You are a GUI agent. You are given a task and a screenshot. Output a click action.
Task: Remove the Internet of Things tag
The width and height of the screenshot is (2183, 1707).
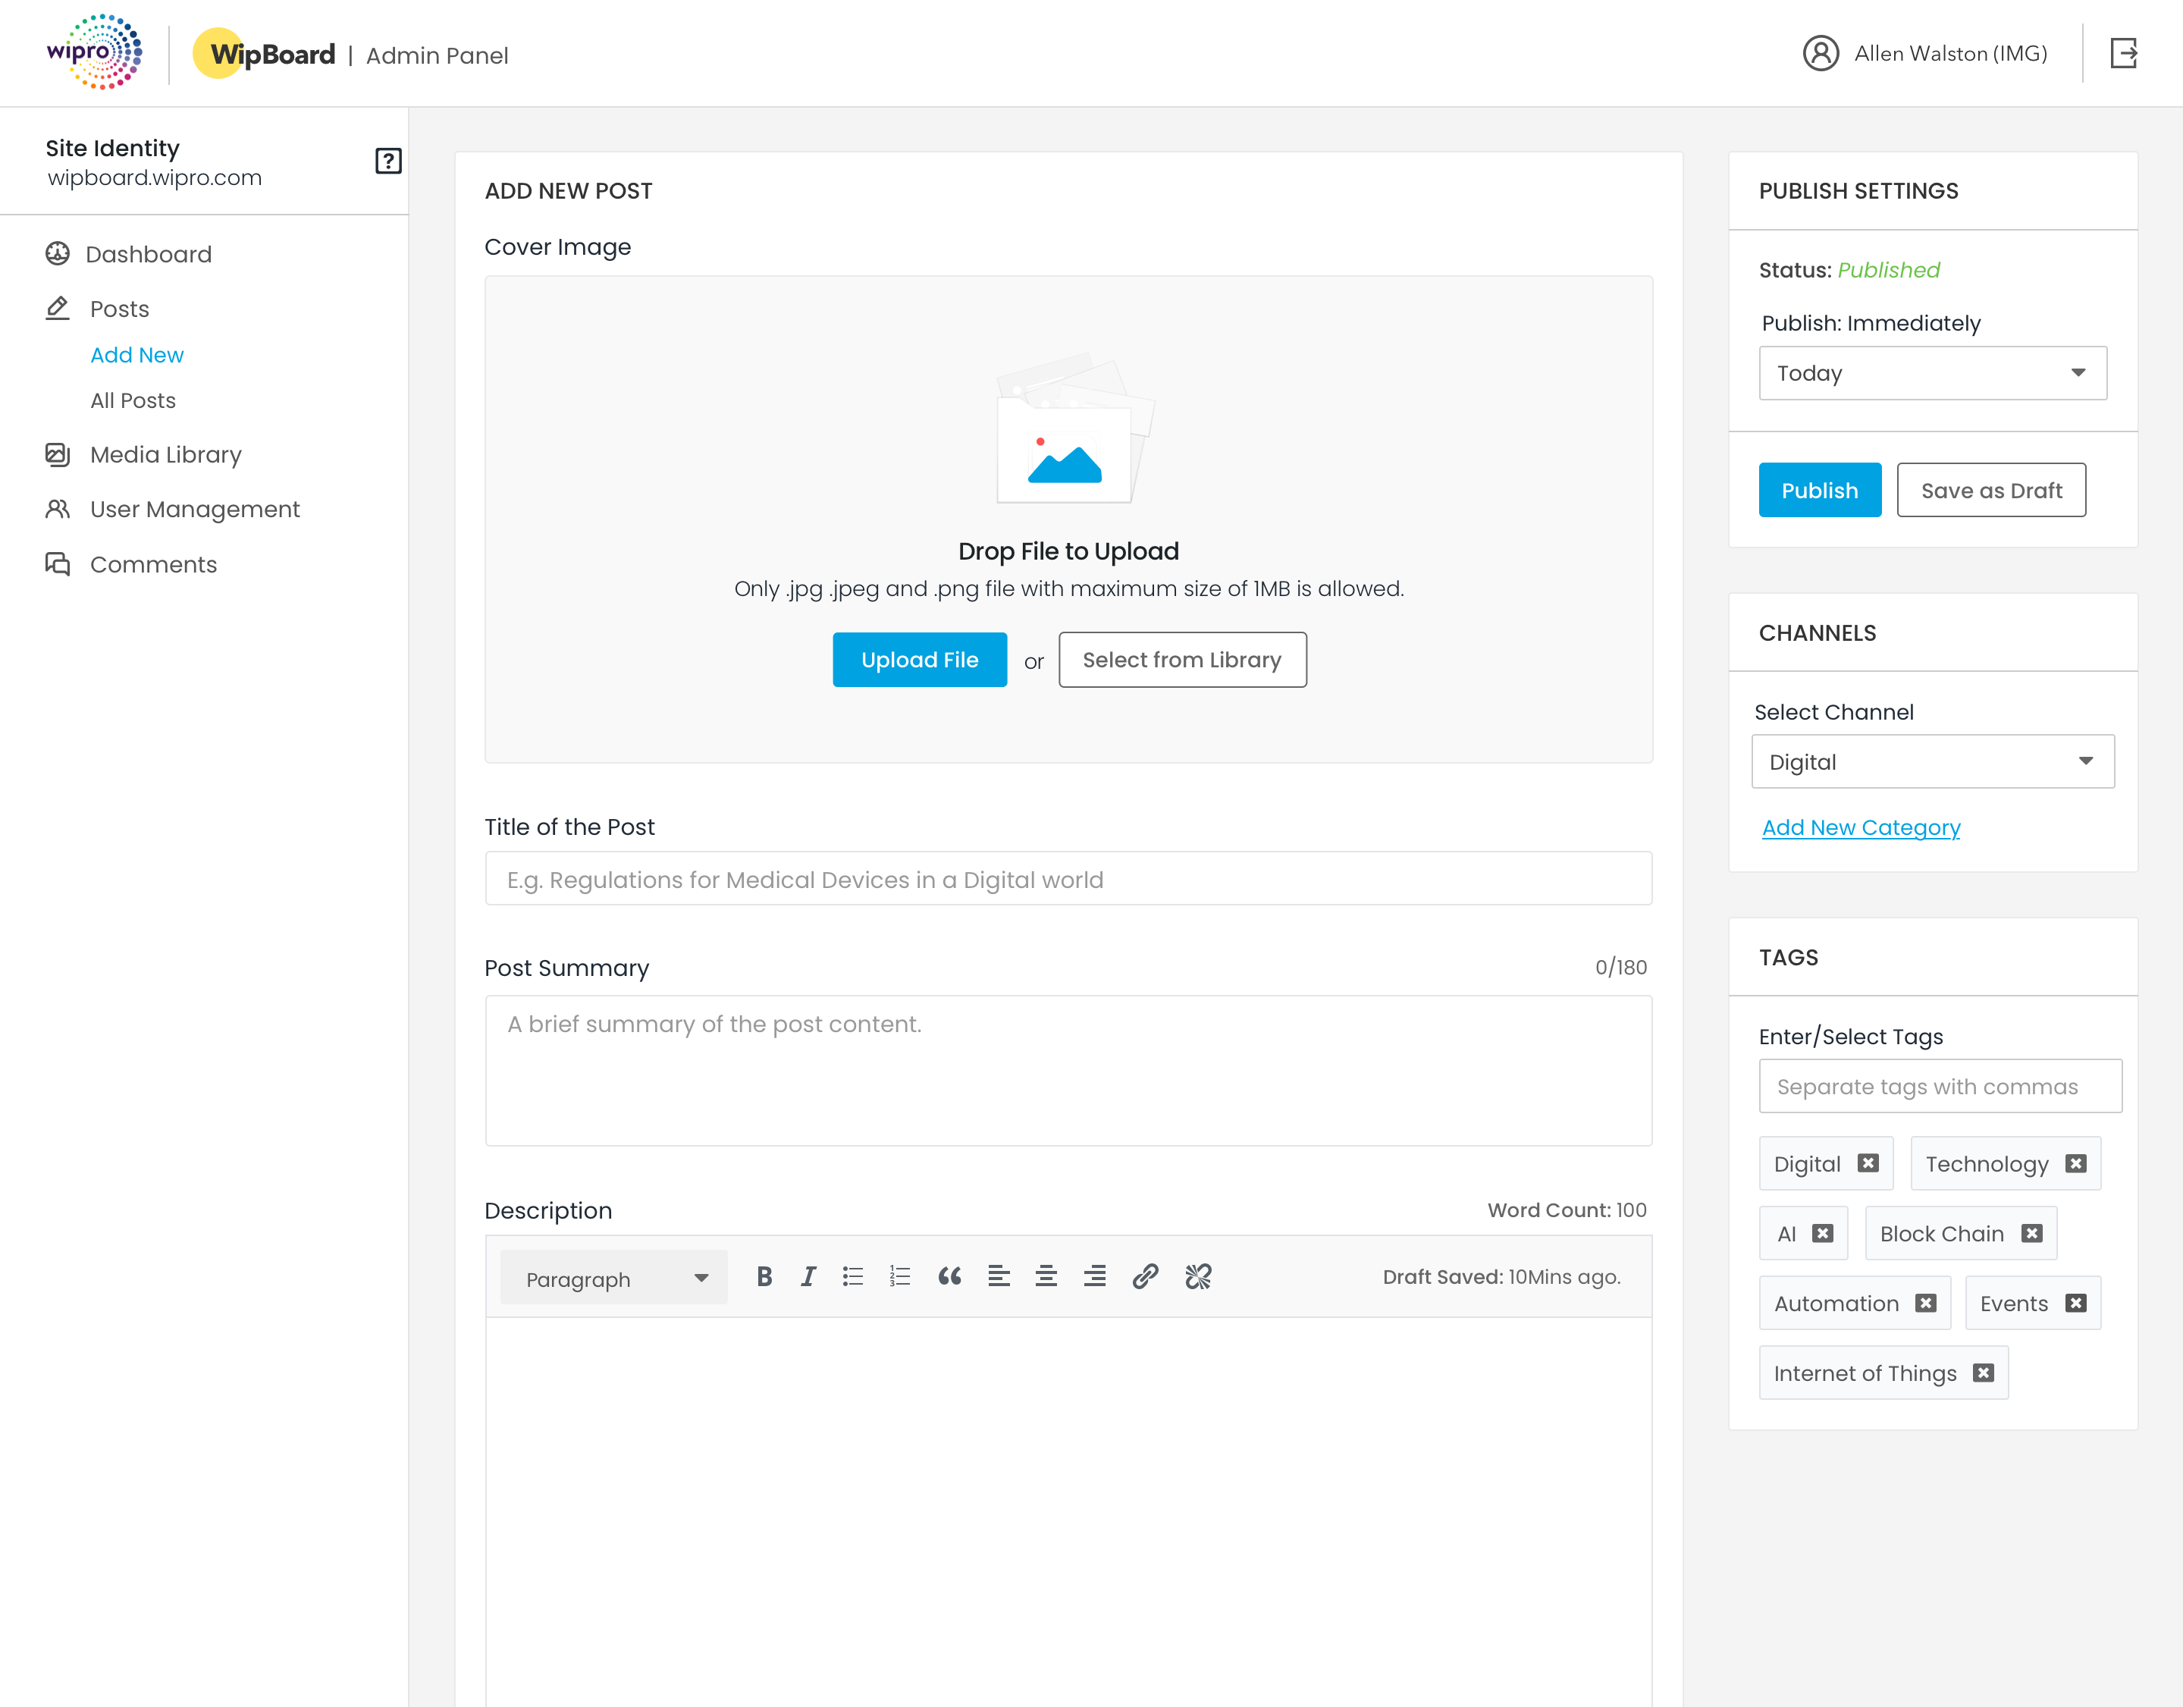click(x=1983, y=1373)
